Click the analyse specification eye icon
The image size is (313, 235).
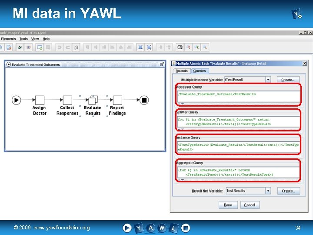coord(29,47)
